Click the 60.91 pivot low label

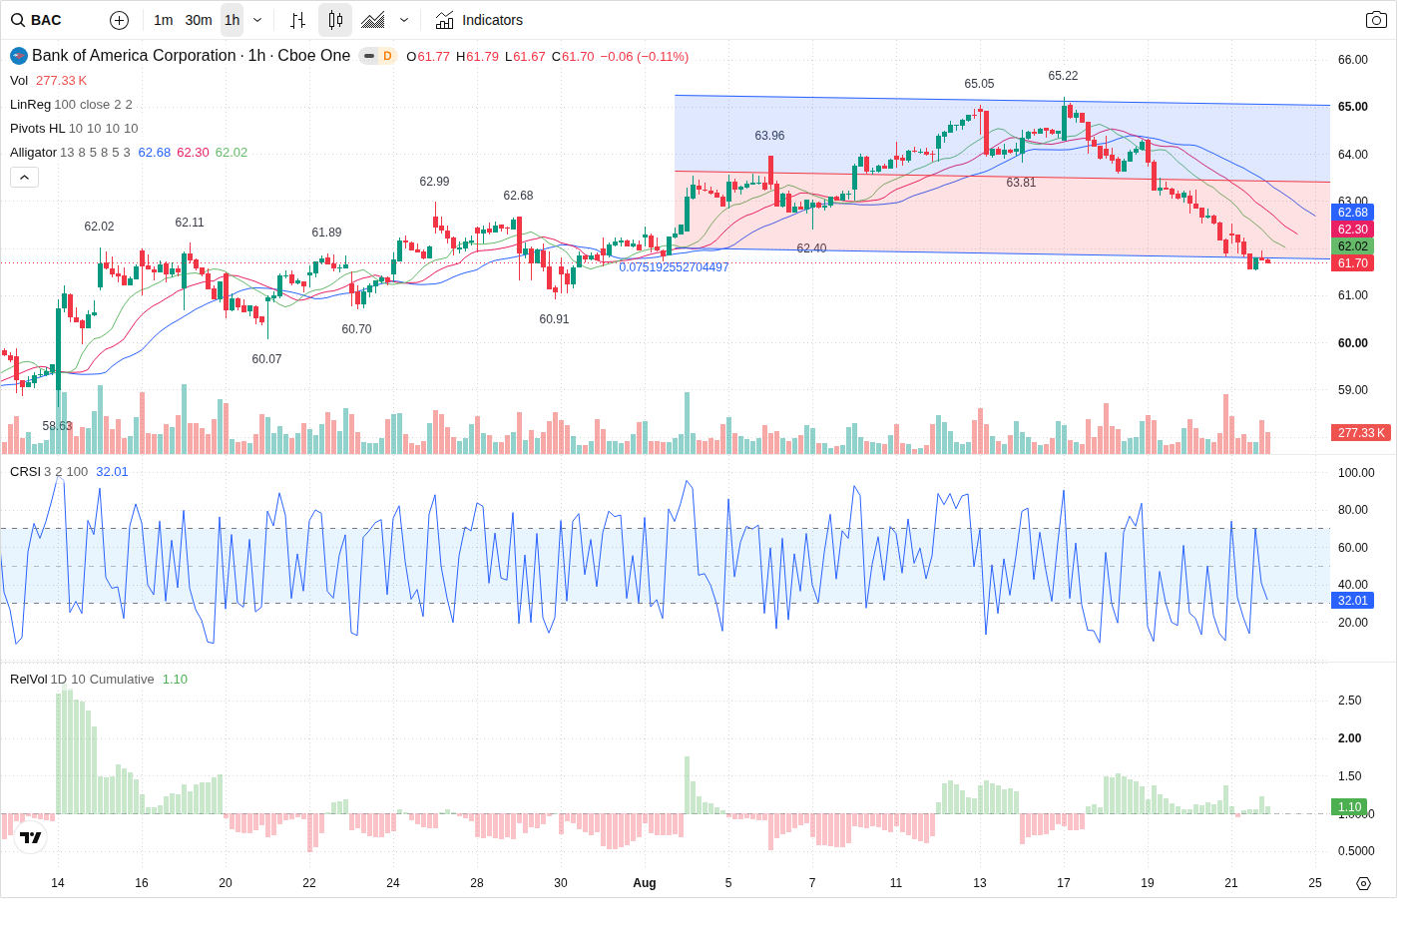coord(554,319)
